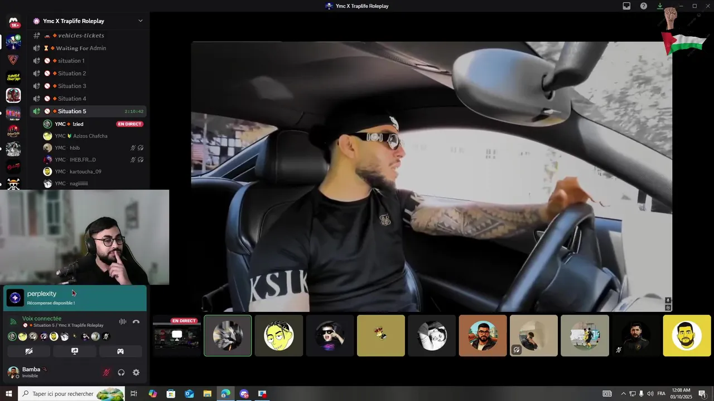Join the Situation 3 voice channel
The height and width of the screenshot is (401, 714).
88,86
